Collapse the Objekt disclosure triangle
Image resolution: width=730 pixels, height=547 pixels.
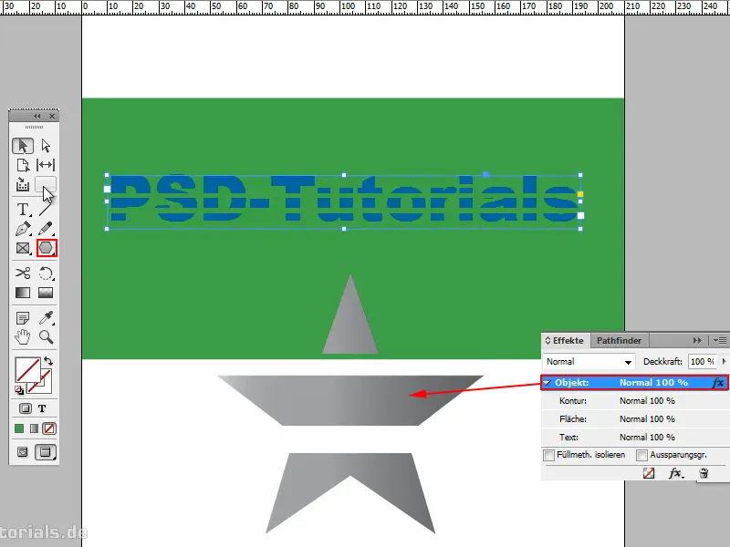[547, 383]
